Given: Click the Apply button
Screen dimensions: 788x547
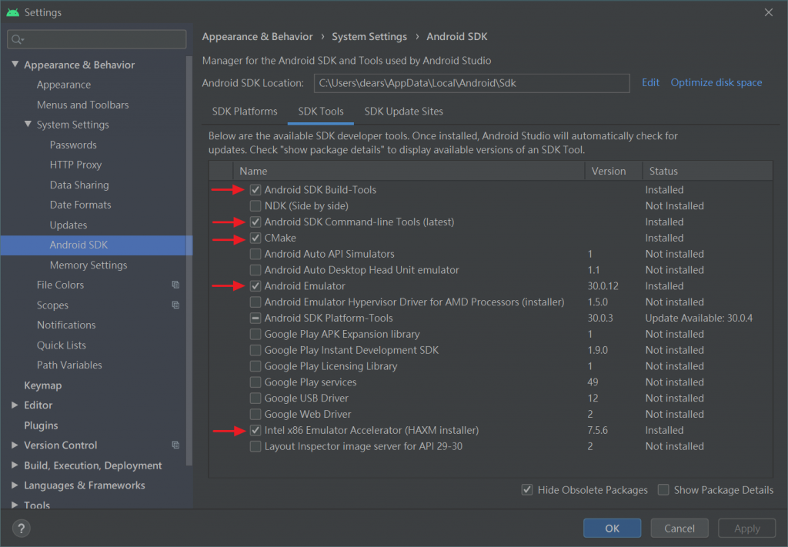Looking at the screenshot, I should point(746,528).
